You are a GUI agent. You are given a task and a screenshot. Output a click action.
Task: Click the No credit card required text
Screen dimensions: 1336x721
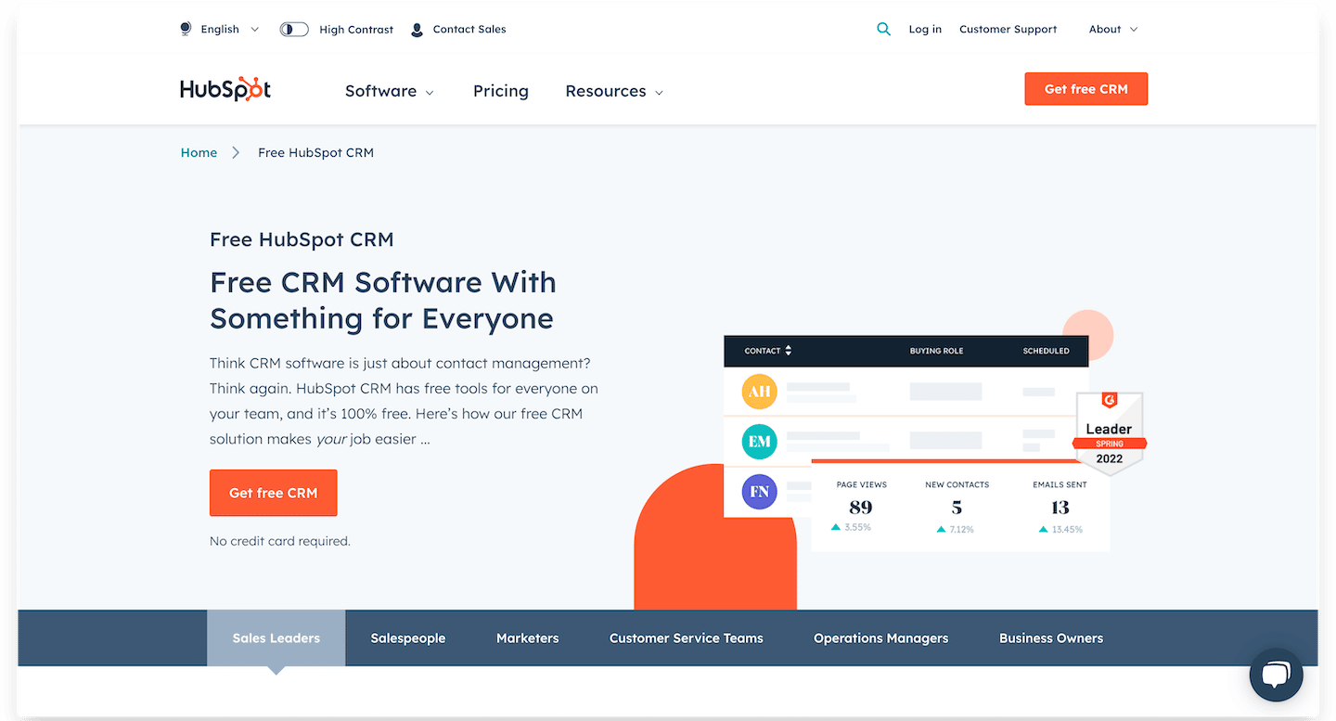point(280,541)
